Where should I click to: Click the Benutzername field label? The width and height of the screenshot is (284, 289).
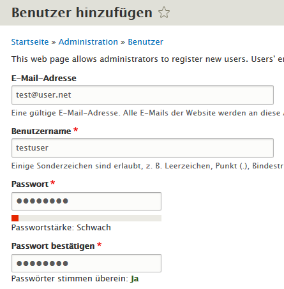(x=41, y=131)
